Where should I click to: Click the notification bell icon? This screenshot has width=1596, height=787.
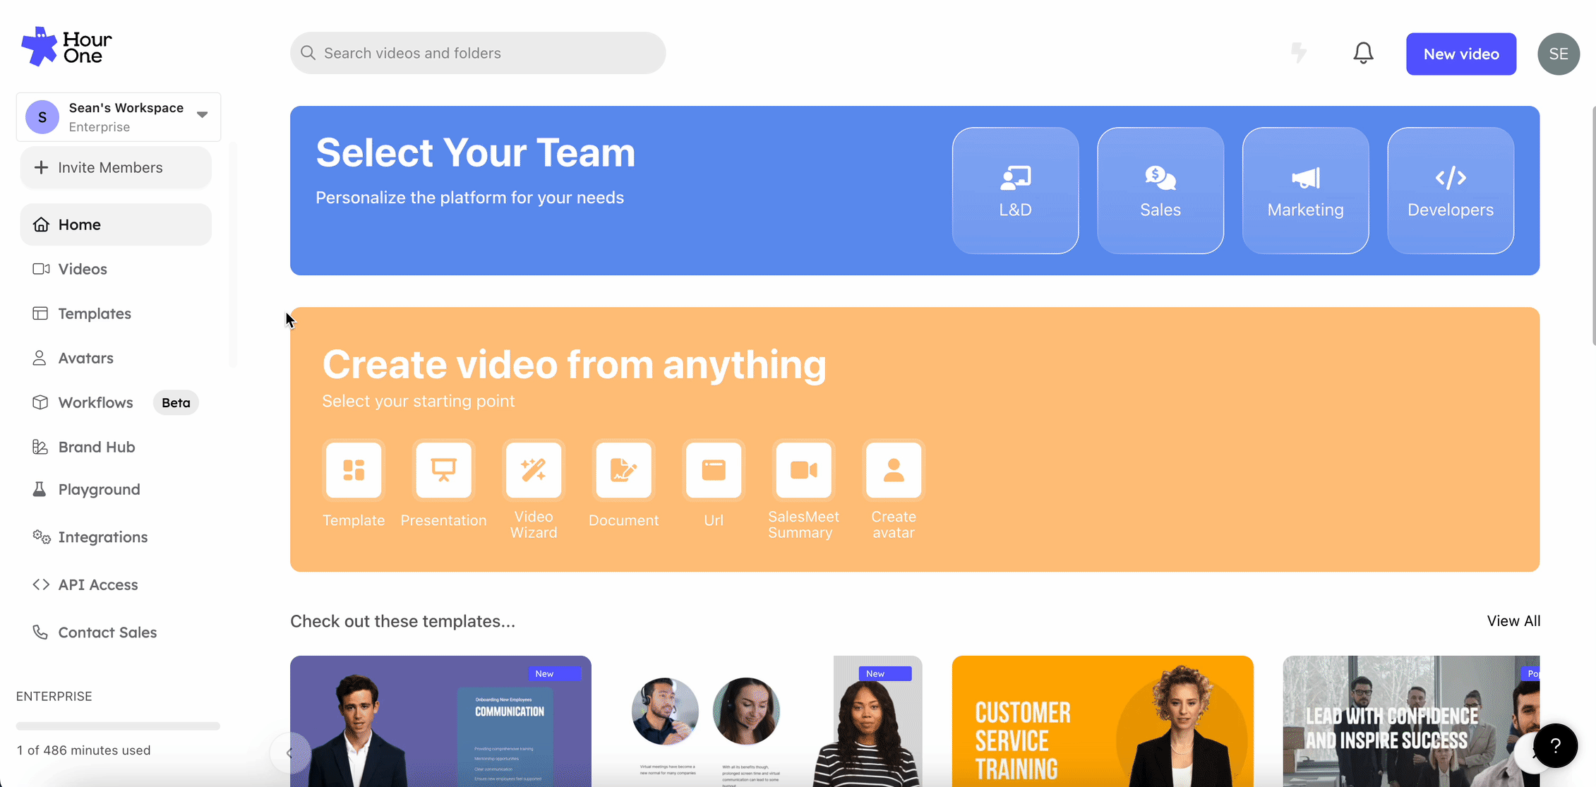click(1362, 53)
